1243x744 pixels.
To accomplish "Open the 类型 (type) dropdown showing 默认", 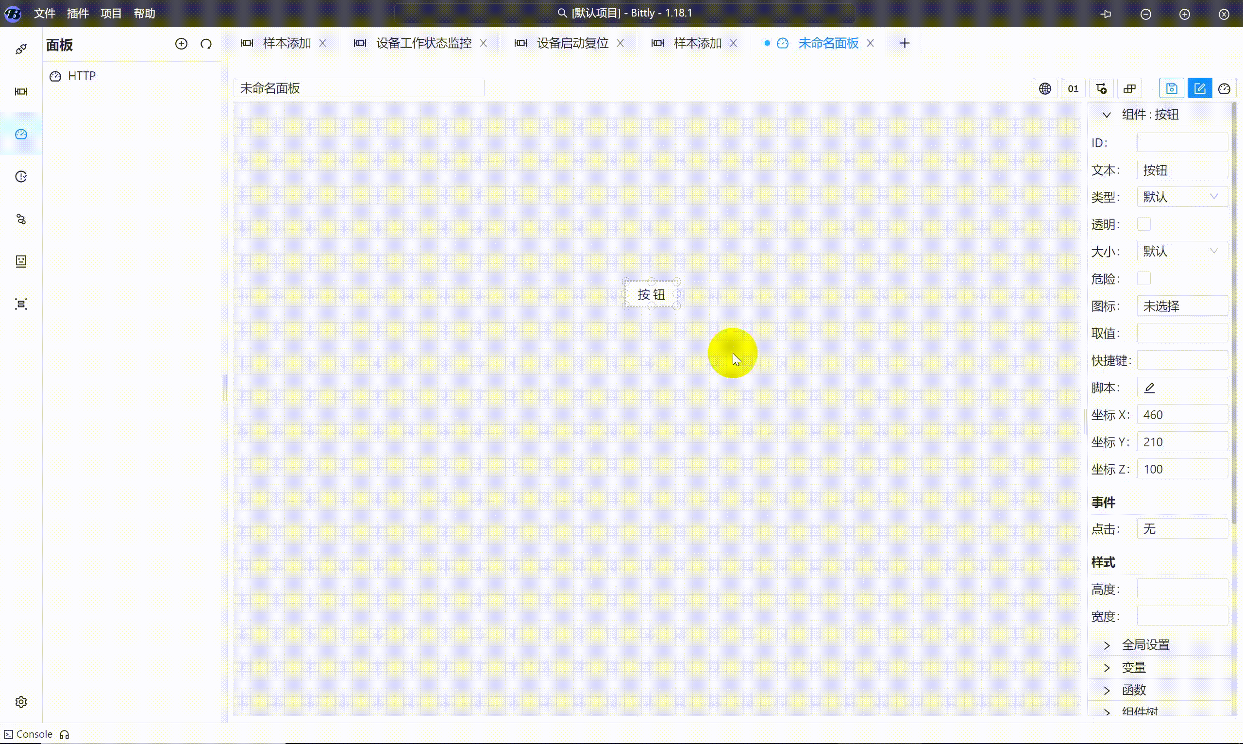I will click(x=1182, y=197).
